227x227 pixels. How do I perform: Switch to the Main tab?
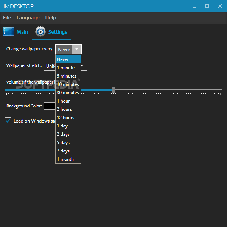click(16, 32)
